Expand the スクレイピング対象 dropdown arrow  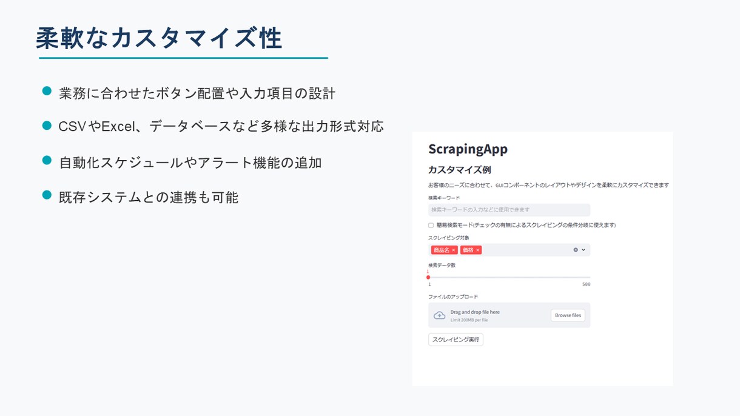(x=584, y=250)
